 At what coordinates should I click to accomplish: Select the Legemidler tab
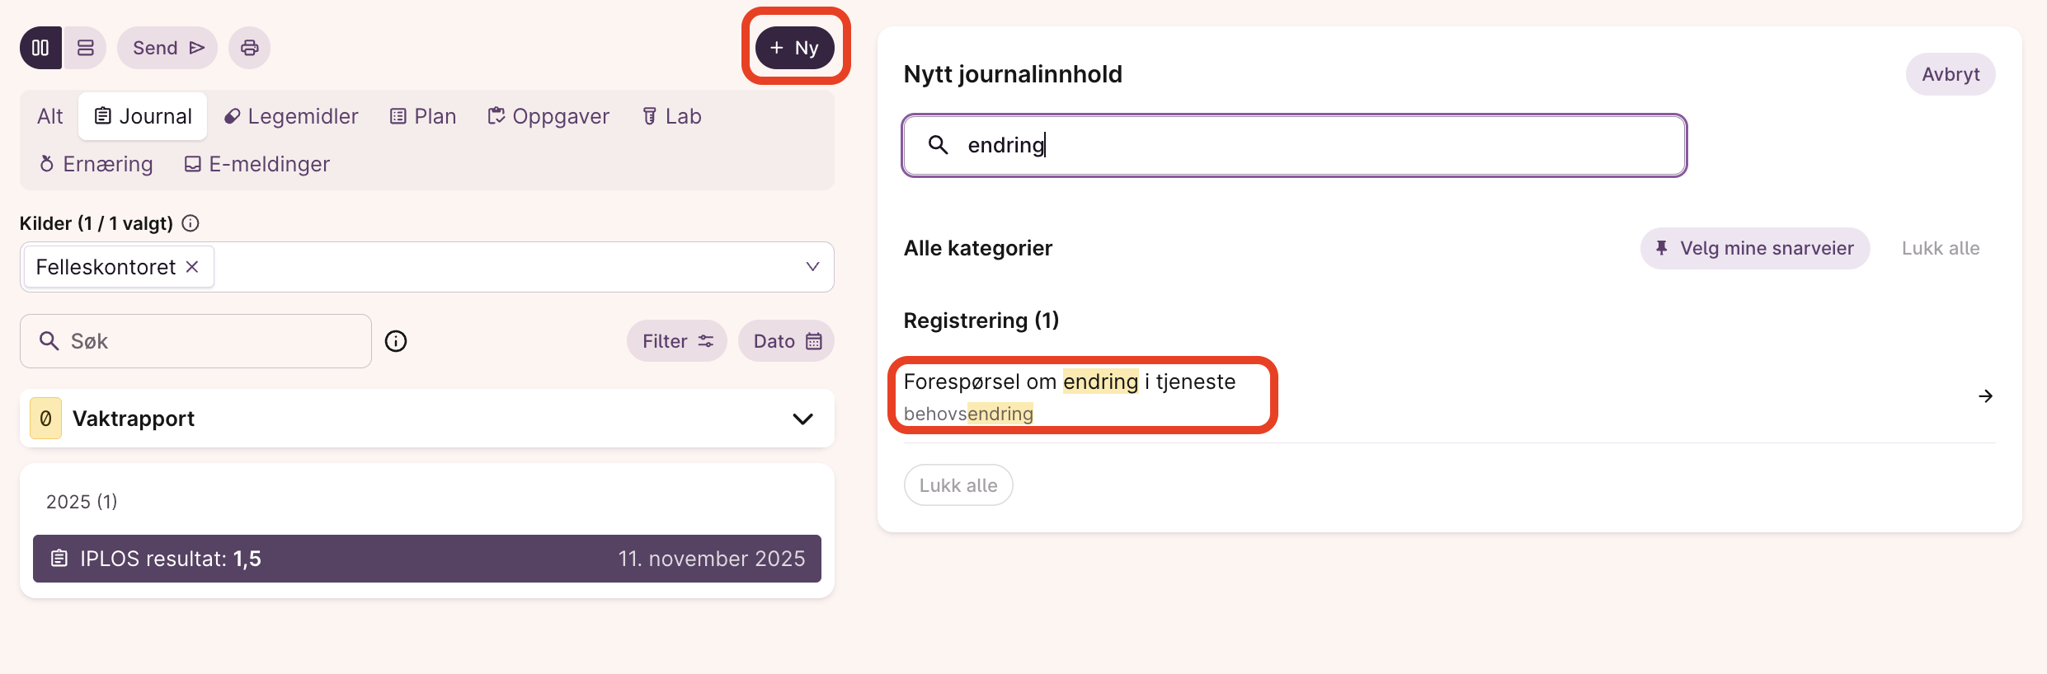point(291,116)
